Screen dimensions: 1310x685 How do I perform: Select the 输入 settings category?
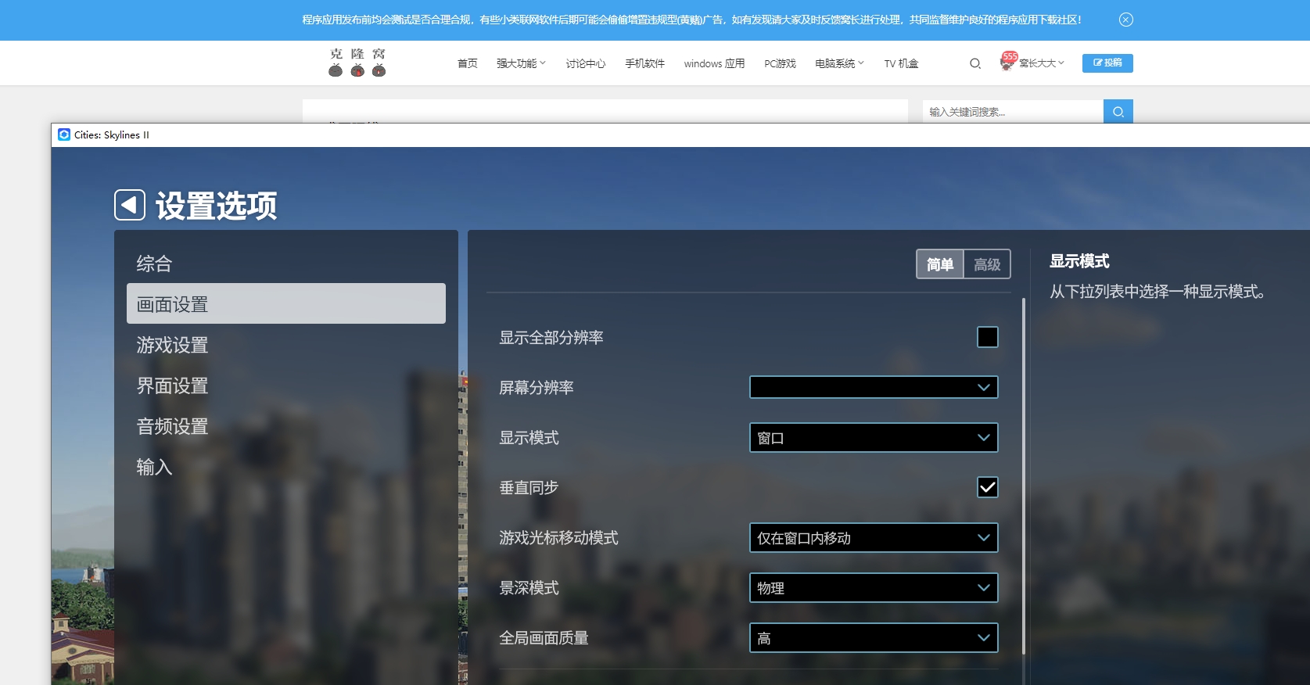click(286, 467)
